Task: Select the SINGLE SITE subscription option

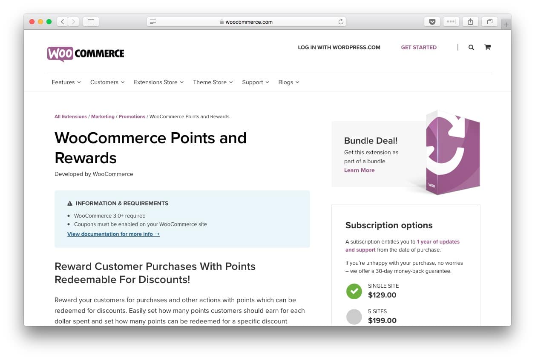Action: [x=354, y=291]
